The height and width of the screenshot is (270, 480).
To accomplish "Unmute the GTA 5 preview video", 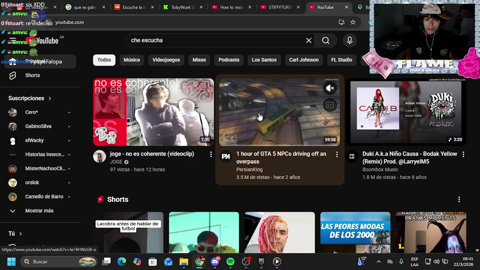I will [330, 88].
